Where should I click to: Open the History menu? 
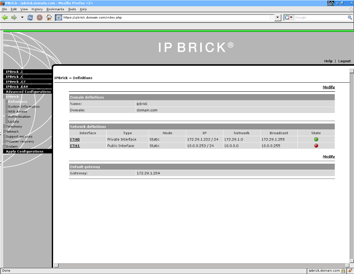coord(37,9)
